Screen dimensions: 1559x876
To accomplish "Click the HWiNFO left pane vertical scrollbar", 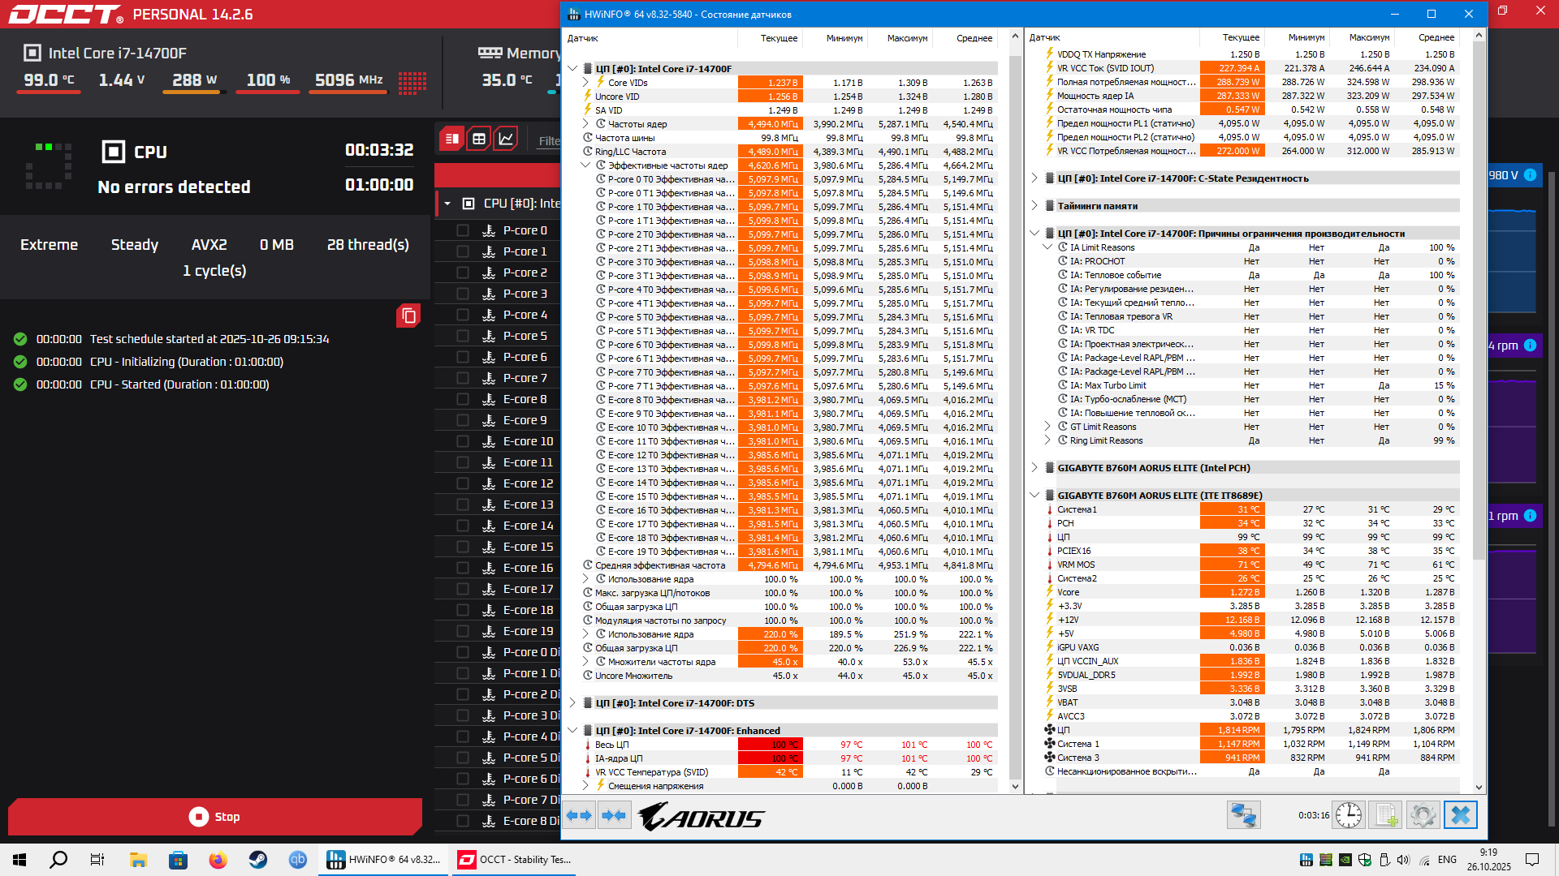I will (1015, 406).
